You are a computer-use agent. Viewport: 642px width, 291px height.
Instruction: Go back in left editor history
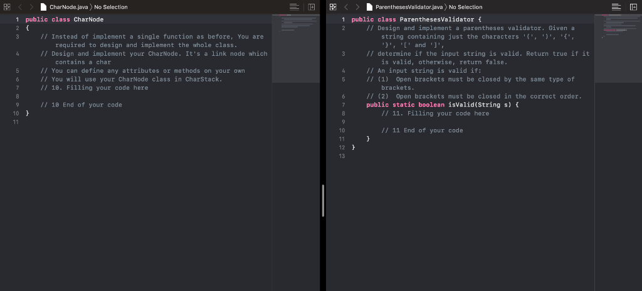point(20,7)
